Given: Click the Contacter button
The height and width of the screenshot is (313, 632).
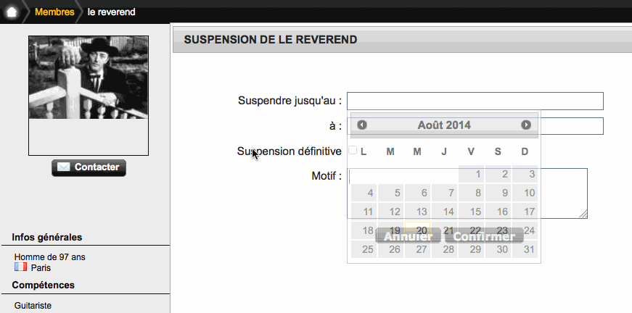Looking at the screenshot, I should tap(89, 167).
